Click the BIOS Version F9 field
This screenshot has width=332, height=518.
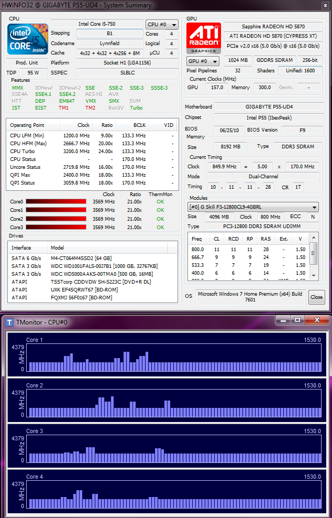tap(302, 130)
